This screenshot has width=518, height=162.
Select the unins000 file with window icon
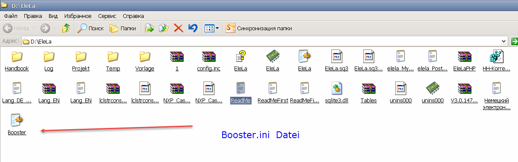click(401, 93)
